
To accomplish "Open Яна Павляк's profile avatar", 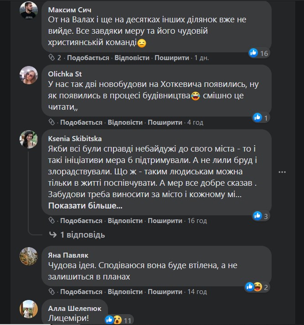I will click(x=29, y=256).
